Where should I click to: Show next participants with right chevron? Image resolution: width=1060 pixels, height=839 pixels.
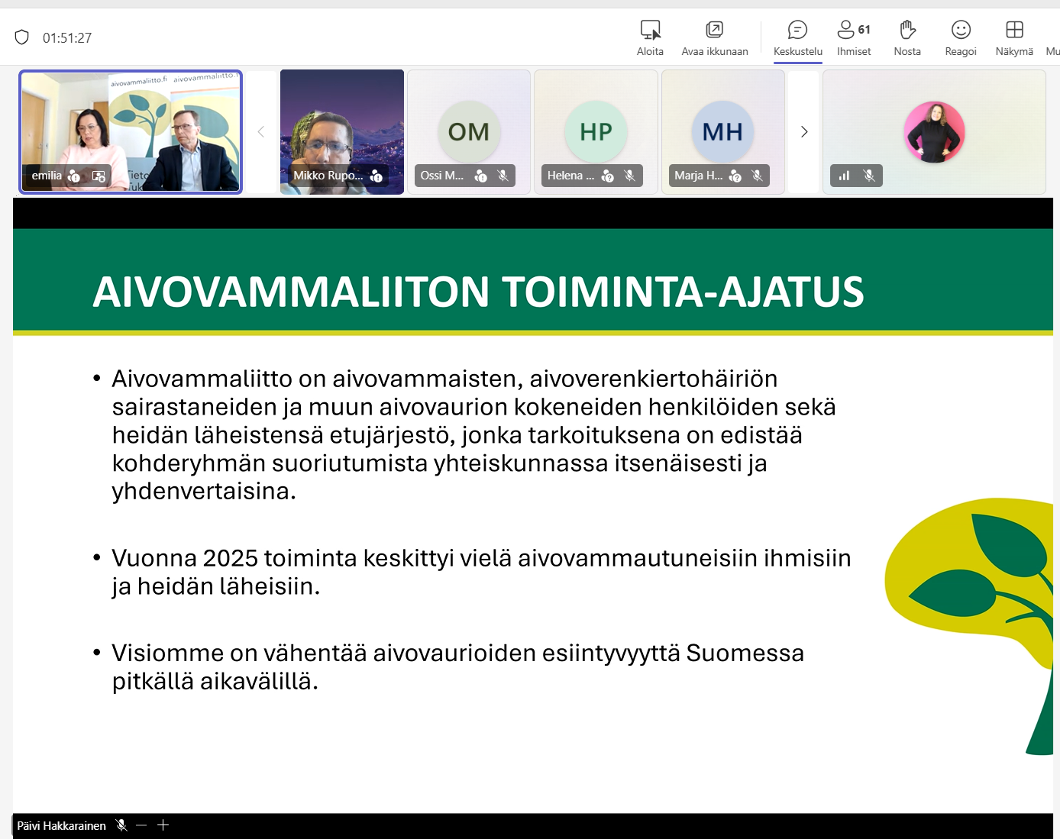pos(804,132)
